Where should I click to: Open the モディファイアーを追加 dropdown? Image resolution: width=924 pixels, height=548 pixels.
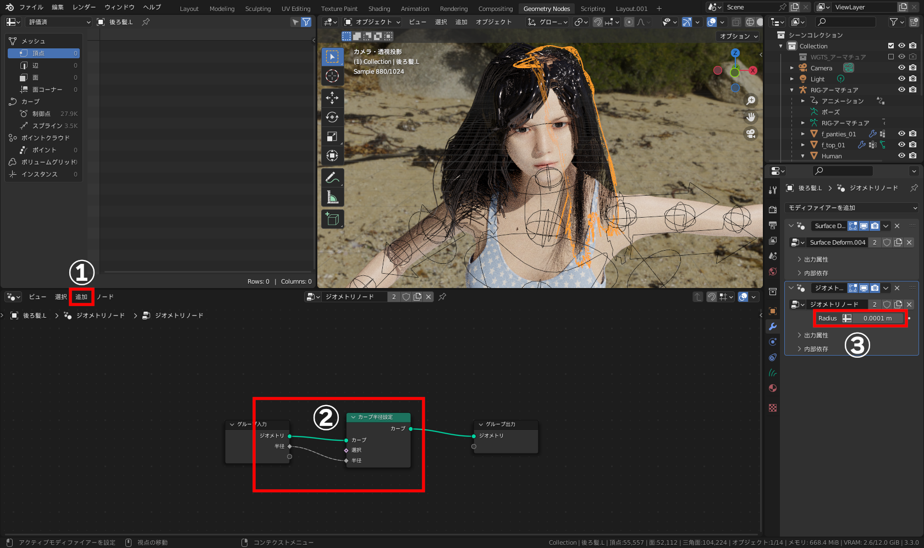852,208
